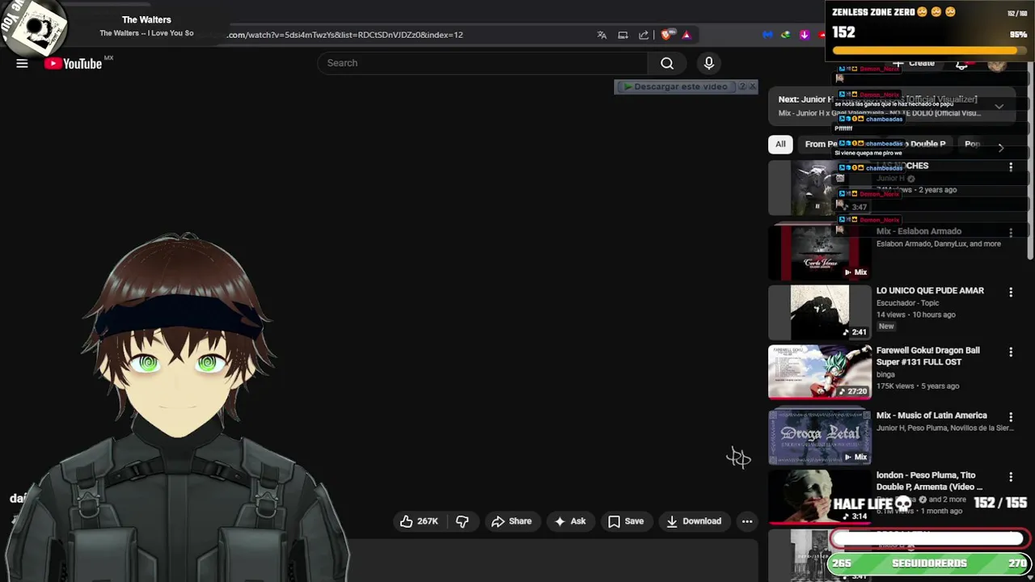Select the Pop filter chip

pyautogui.click(x=973, y=144)
